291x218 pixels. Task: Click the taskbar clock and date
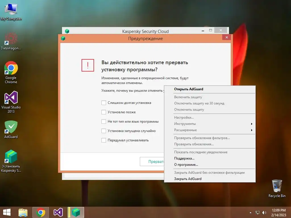[x=278, y=212]
